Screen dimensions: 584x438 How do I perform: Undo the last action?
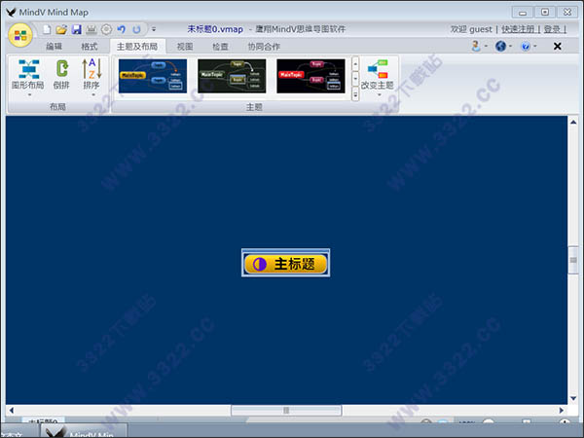pos(122,29)
